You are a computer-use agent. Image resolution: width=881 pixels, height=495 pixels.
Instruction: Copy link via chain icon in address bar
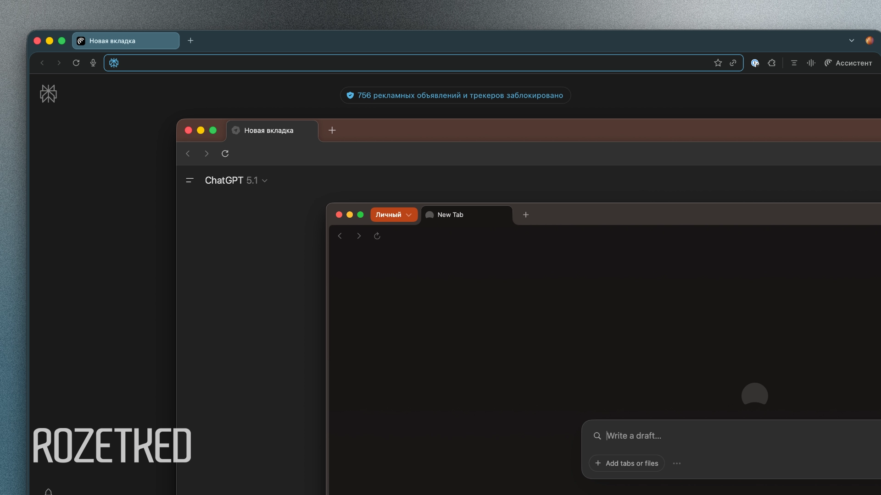tap(733, 63)
